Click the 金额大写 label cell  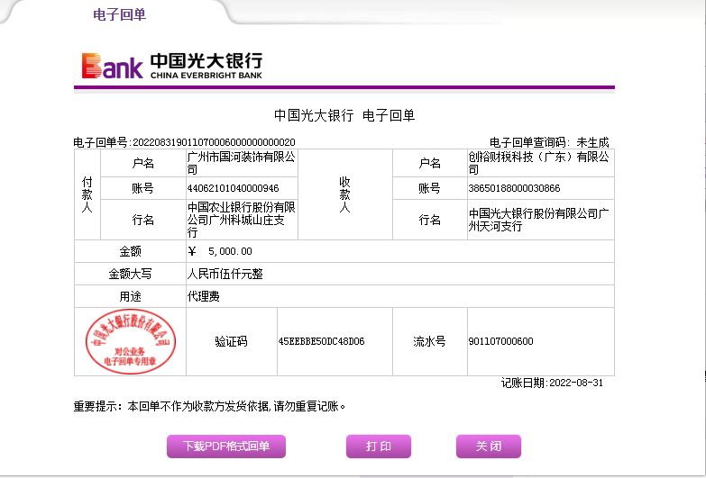click(x=130, y=274)
